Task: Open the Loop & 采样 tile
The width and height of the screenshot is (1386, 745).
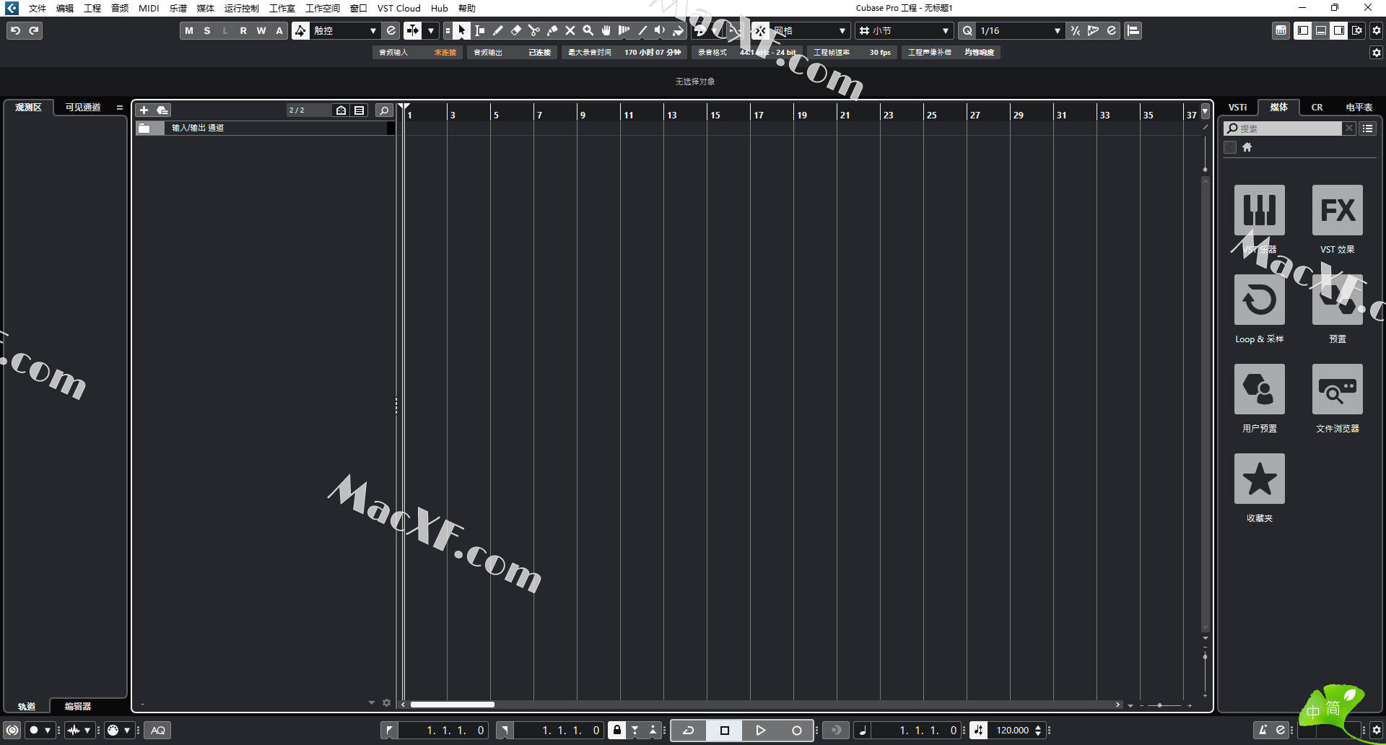Action: [x=1259, y=300]
